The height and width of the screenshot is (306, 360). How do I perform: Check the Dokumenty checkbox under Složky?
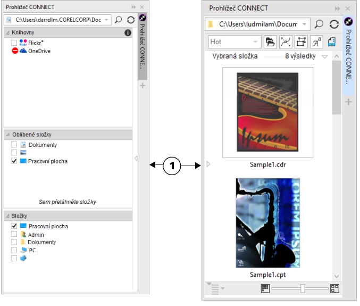(14, 242)
